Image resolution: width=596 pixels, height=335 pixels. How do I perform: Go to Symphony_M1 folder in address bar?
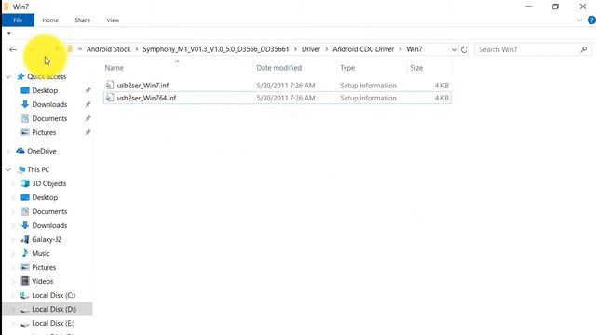click(x=216, y=49)
